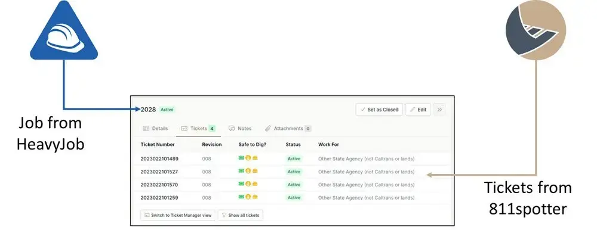Click orange person icon for ticket 2023022101489

[x=248, y=158]
